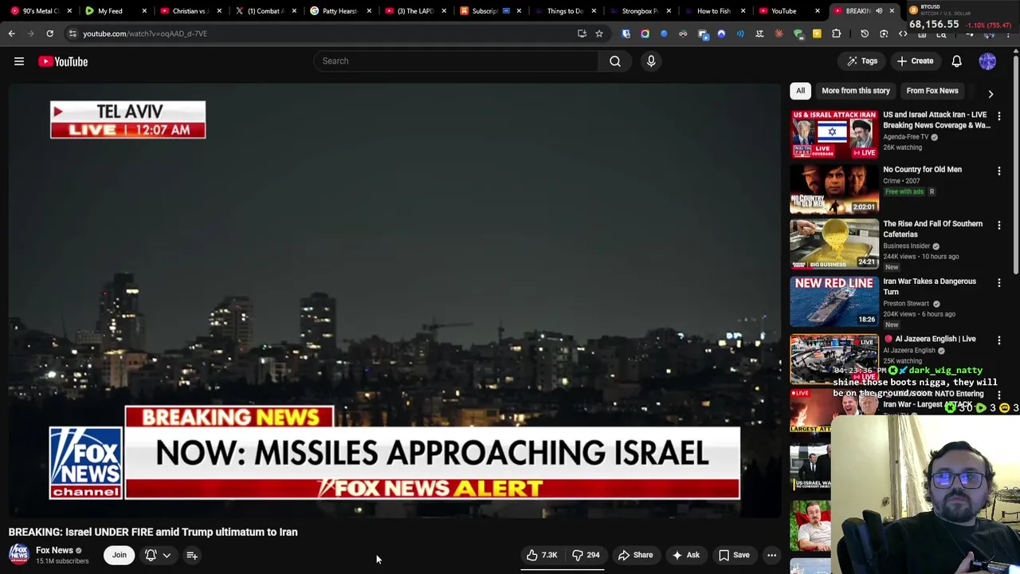The image size is (1020, 574).
Task: Open options for No Country for Old Men
Action: click(999, 171)
